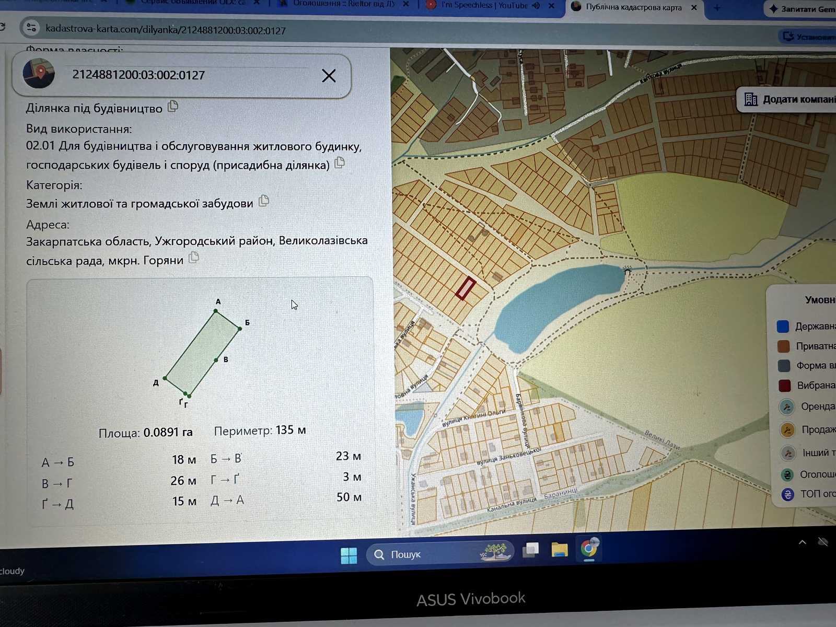Click the taskbar 'Пошук' search box
Image resolution: width=836 pixels, height=627 pixels.
point(440,554)
